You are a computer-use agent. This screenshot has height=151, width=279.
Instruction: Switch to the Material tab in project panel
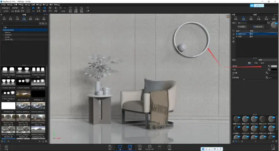[x=244, y=18]
